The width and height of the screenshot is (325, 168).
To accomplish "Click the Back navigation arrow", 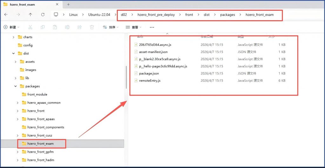I will point(6,15).
